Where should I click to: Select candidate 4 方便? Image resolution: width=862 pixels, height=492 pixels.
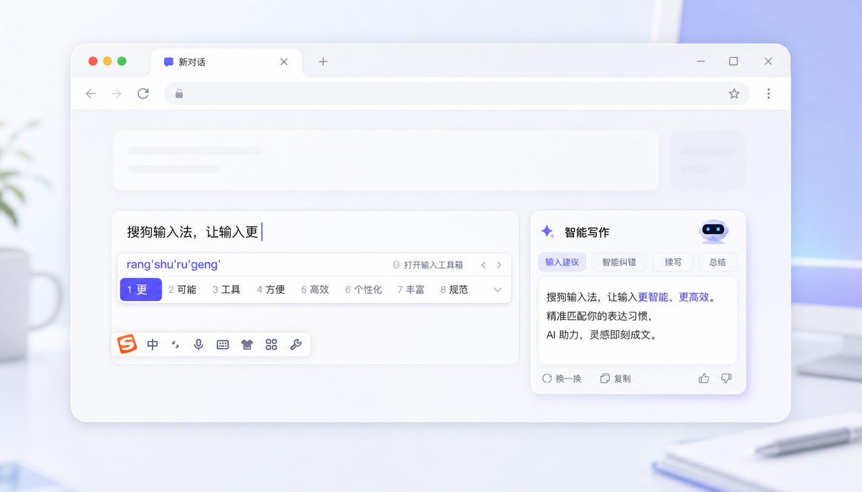click(271, 290)
